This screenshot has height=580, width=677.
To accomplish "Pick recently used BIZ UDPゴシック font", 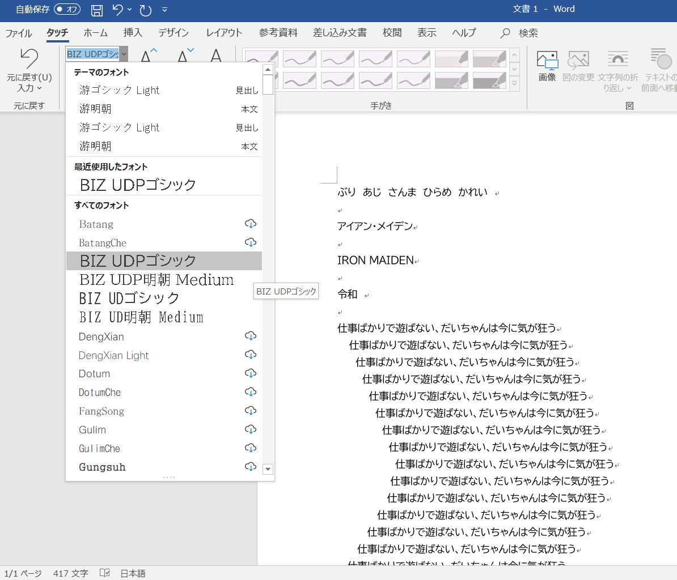I will pyautogui.click(x=164, y=185).
